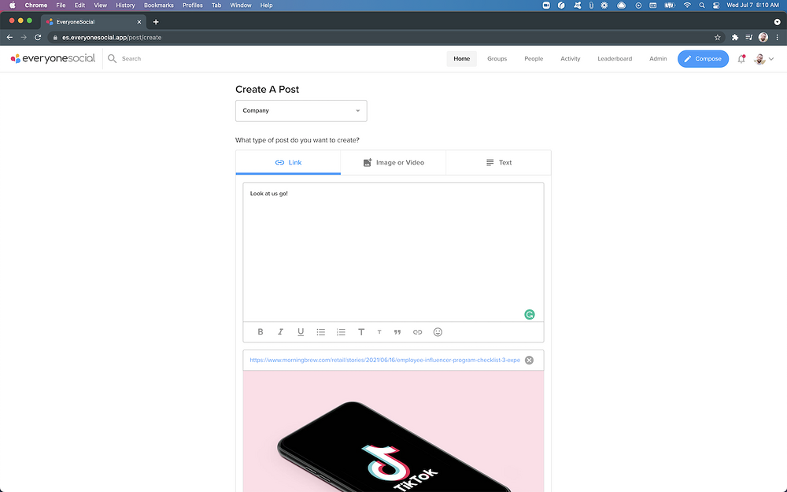The width and height of the screenshot is (787, 492).
Task: Open the Leaderboard page
Action: point(615,59)
